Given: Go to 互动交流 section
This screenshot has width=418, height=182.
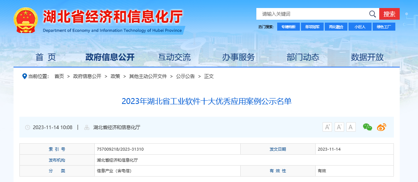Looking at the screenshot, I should coord(174,57).
